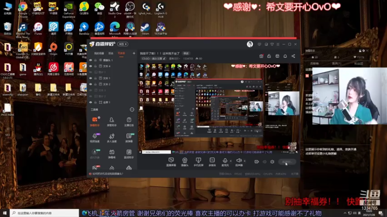387x217 pixels.
Task: Select the 全屏 1 layer row
Action: tap(112, 102)
